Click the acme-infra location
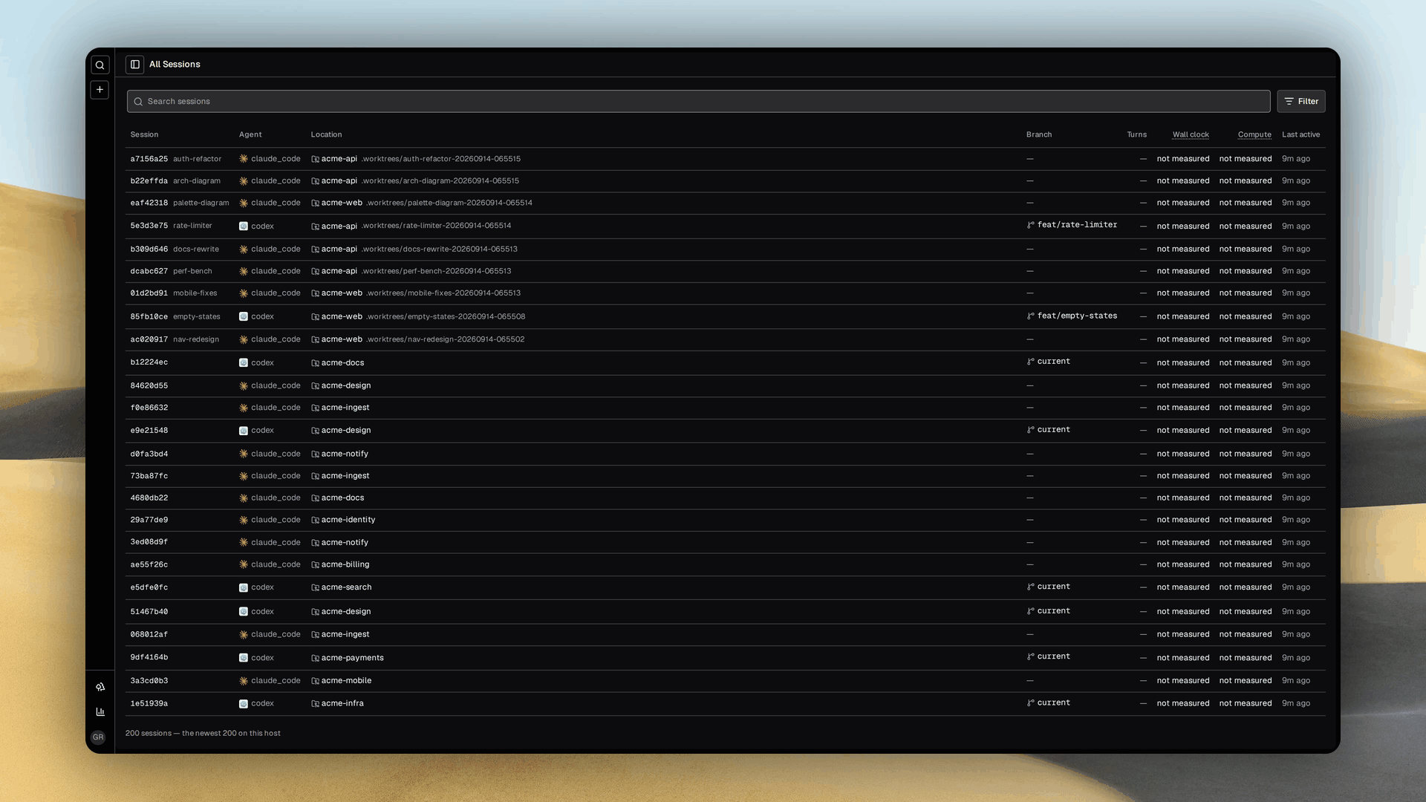Screen dimensions: 1426x802 click(342, 703)
